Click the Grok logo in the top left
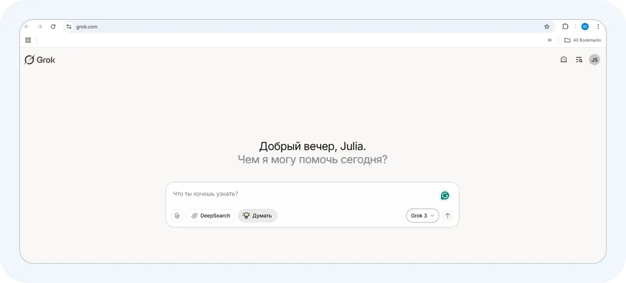The height and width of the screenshot is (283, 626). pyautogui.click(x=40, y=60)
